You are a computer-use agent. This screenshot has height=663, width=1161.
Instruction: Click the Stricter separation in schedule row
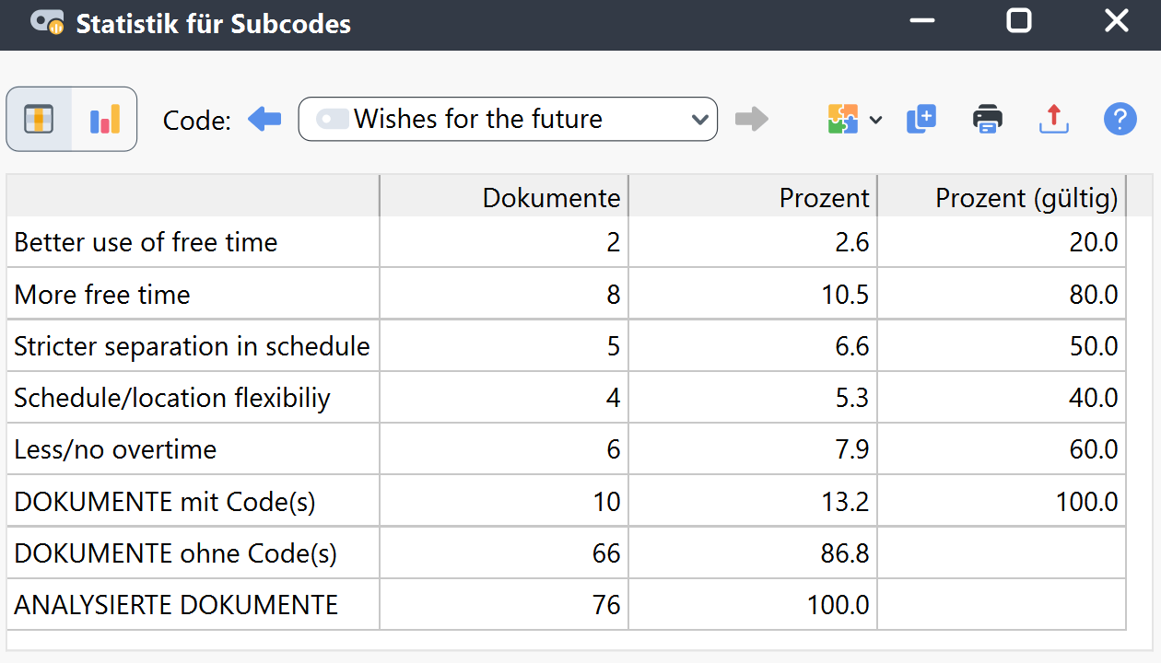coord(192,346)
